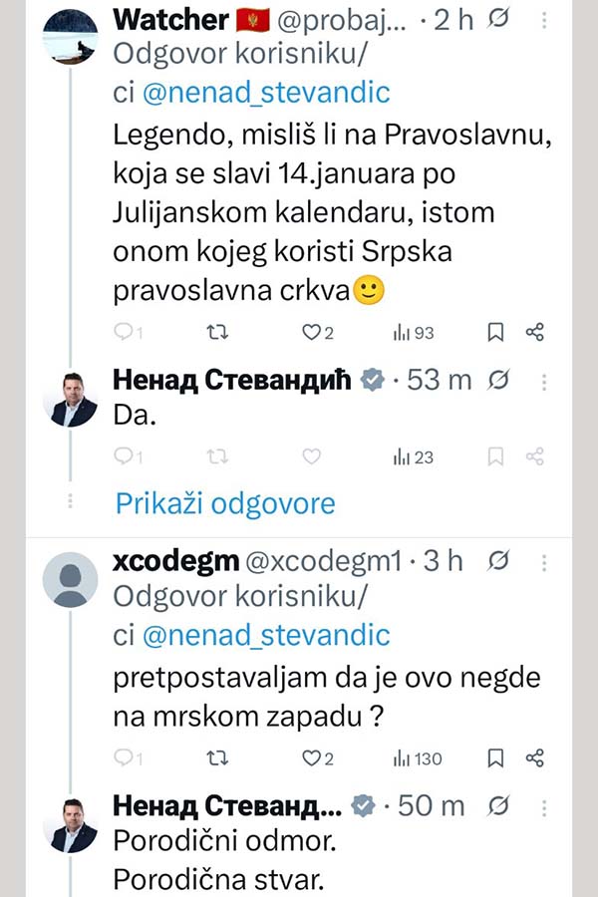Open Watcher's profile avatar

(74, 39)
